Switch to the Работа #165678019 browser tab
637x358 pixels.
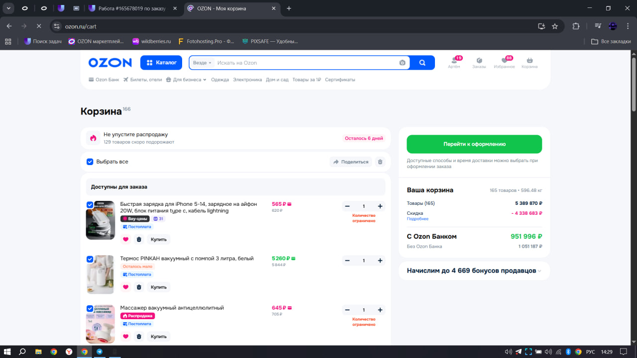click(134, 8)
